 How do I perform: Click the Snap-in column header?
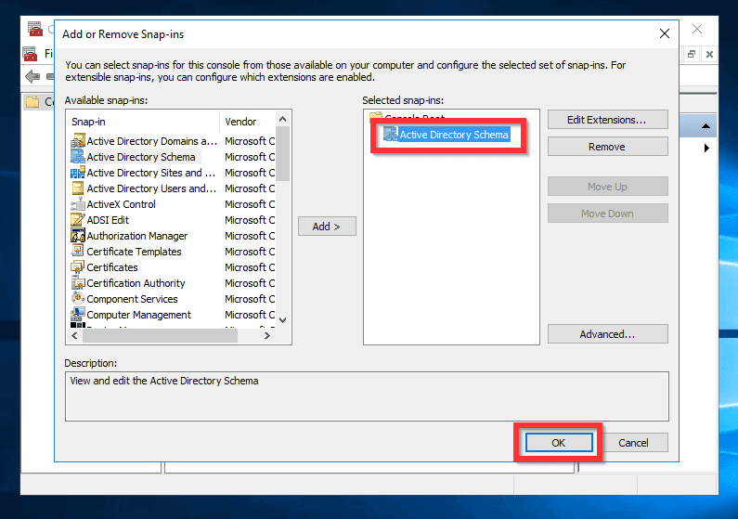[x=143, y=122]
